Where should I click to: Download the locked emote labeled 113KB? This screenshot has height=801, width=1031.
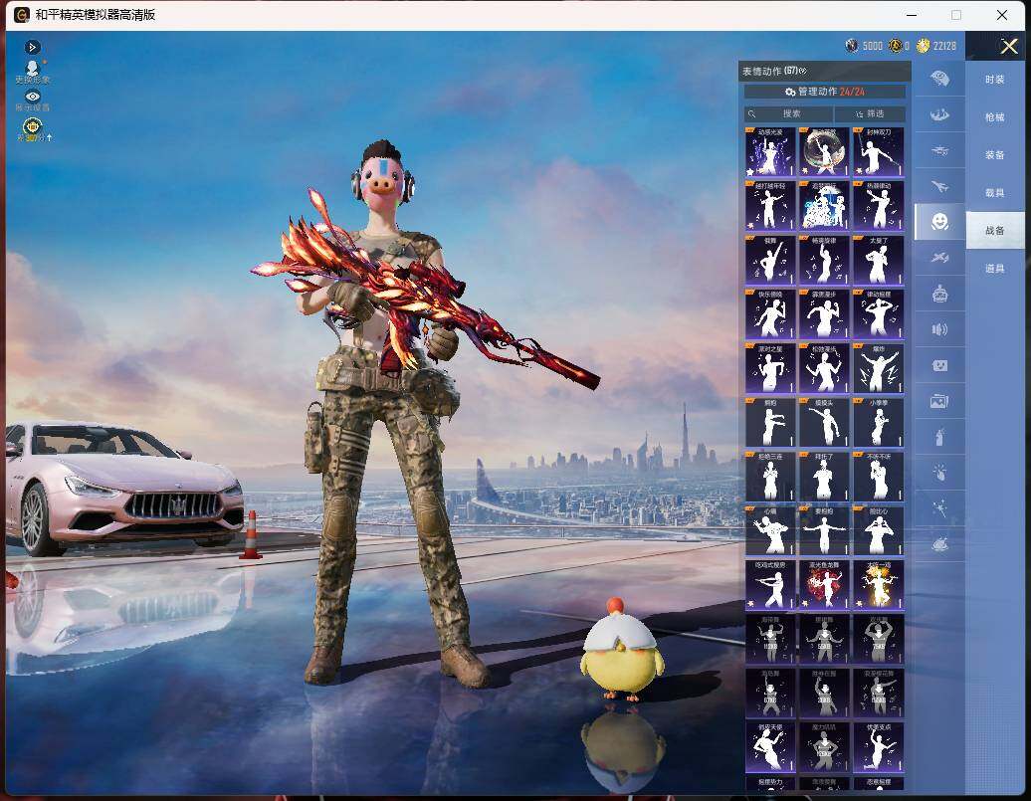pos(770,639)
